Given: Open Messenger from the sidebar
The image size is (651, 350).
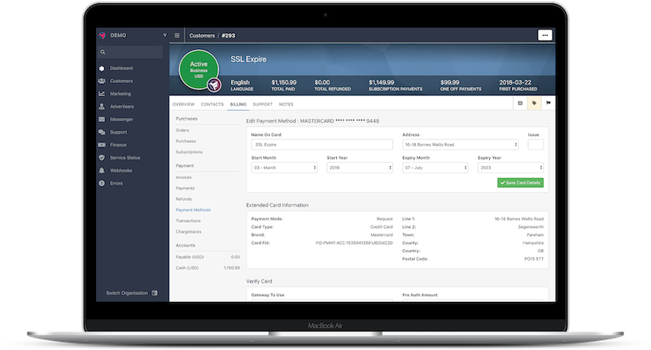Looking at the screenshot, I should click(121, 120).
